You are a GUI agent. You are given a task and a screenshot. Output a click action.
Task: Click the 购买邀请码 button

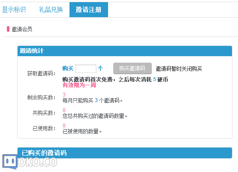point(133,68)
